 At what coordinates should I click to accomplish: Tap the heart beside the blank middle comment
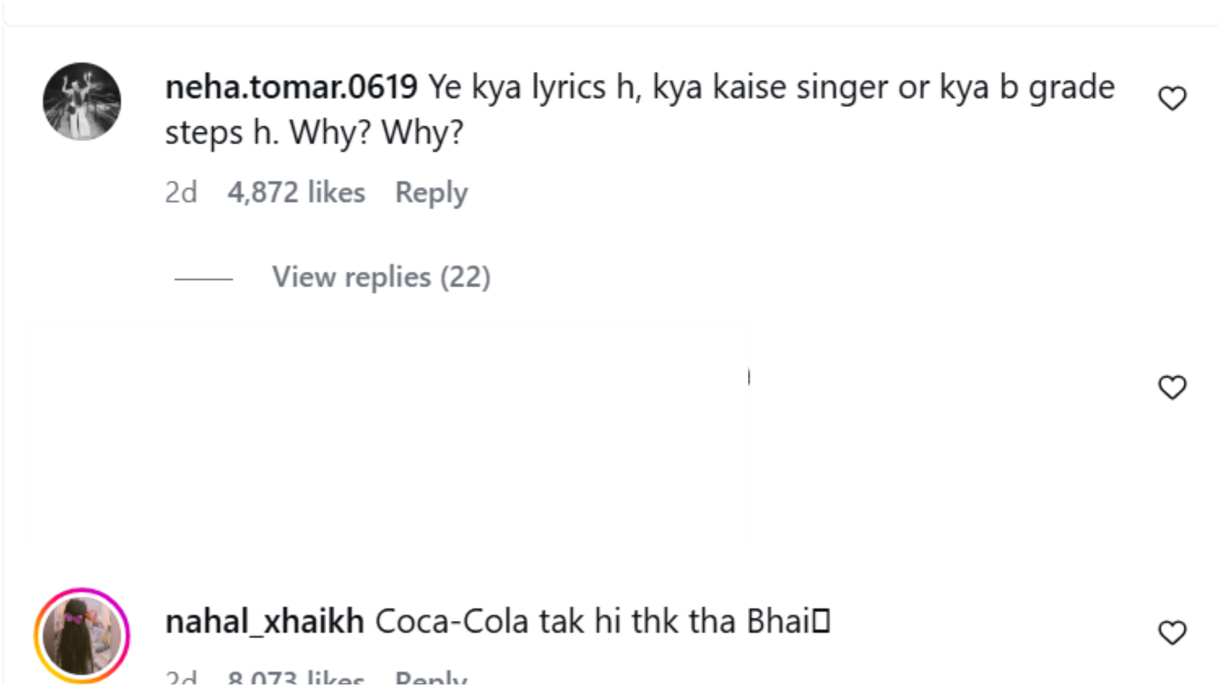tap(1172, 387)
